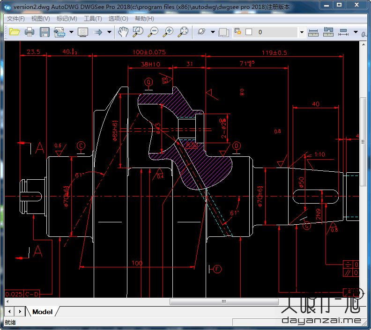The image size is (371, 330).
Task: Click the 23.5 dimension text
Action: pyautogui.click(x=33, y=52)
